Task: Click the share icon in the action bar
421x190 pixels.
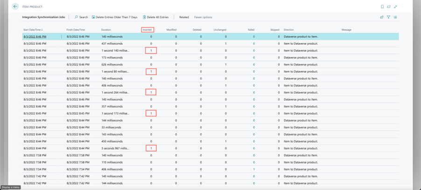Action: point(381,17)
